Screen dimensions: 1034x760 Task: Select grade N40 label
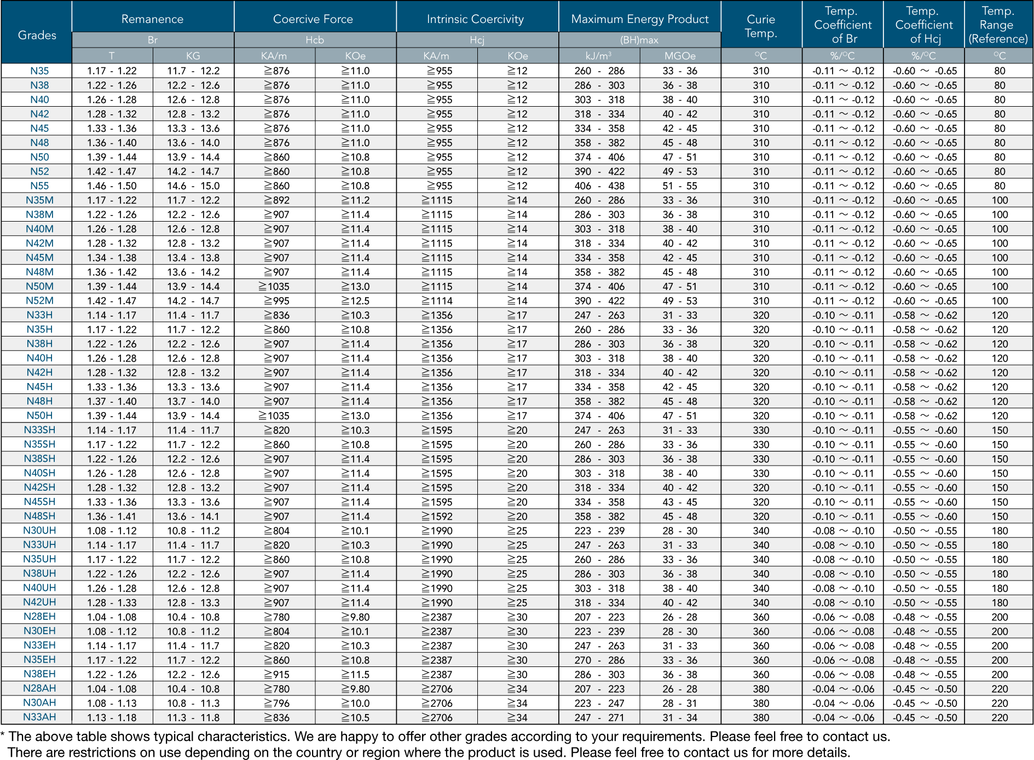coord(39,100)
